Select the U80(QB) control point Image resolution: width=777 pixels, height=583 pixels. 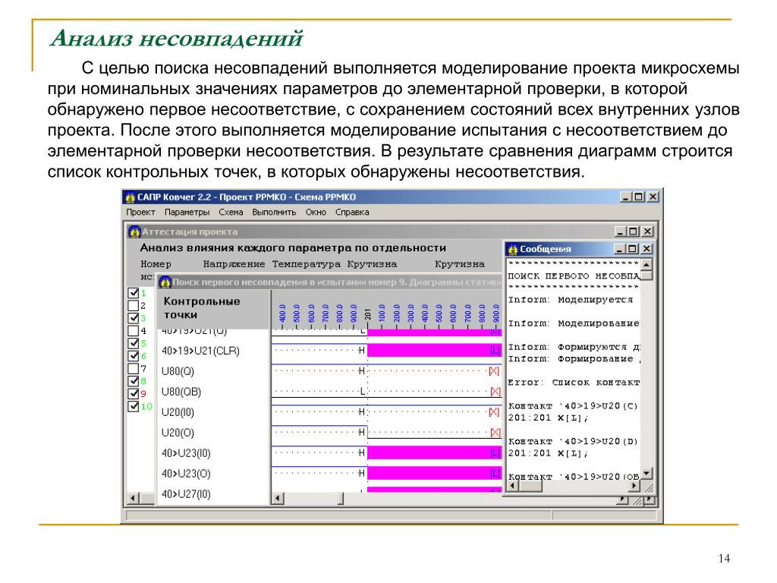click(x=181, y=392)
